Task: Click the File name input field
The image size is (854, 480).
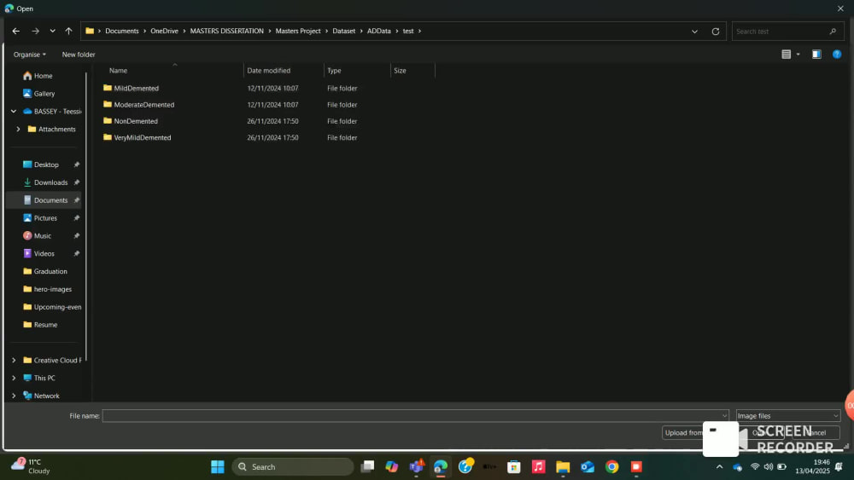Action: [x=415, y=416]
